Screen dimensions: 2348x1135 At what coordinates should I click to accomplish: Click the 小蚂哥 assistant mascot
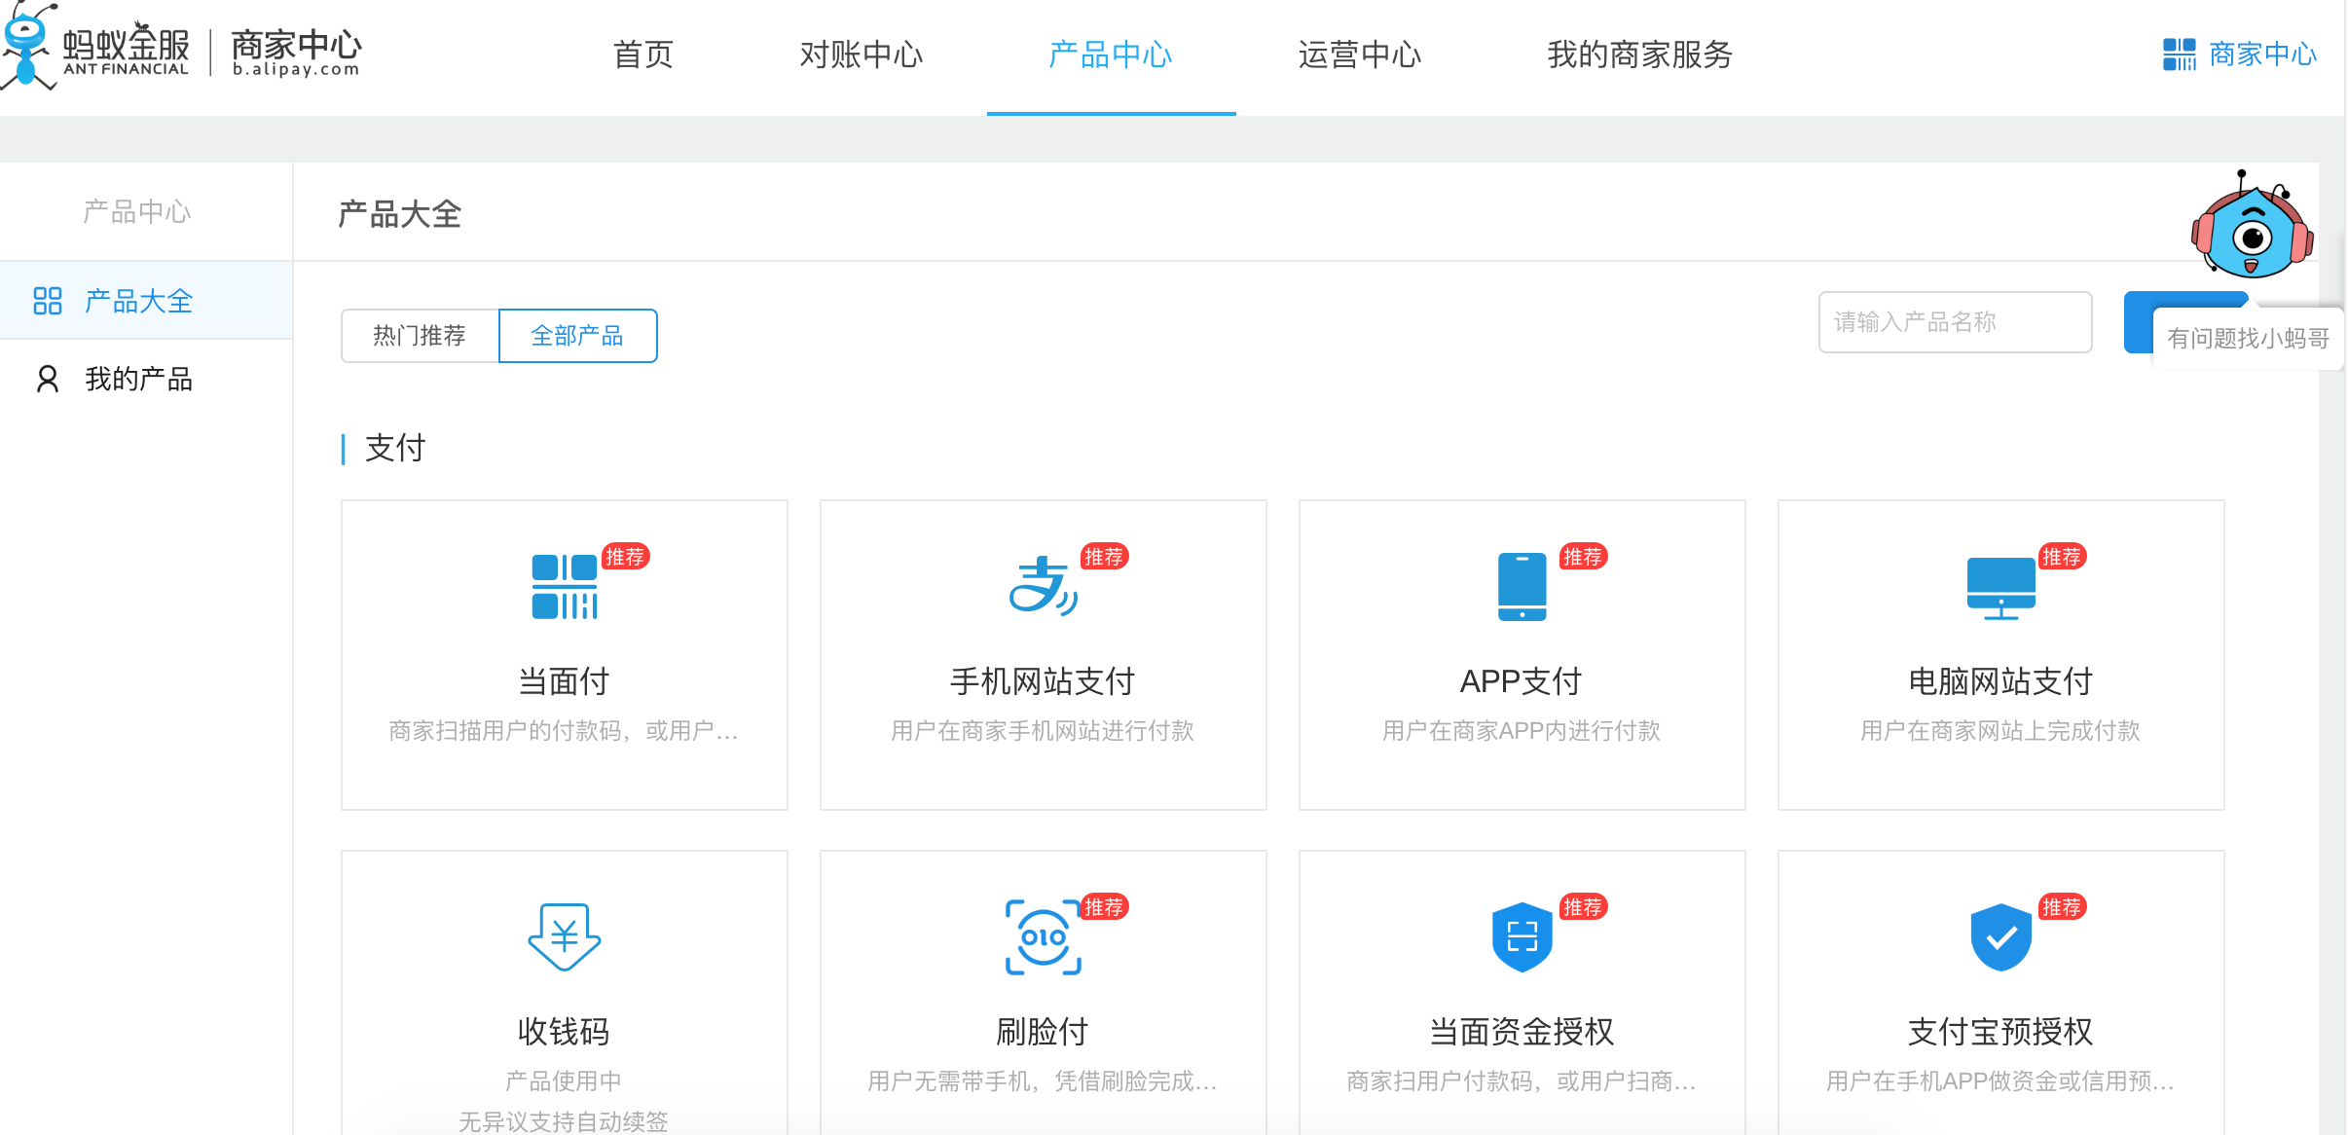coord(2252,226)
